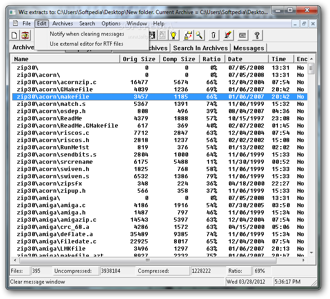Screen dimensions: 330x299
Task: Switch to the Messages tab
Action: click(x=249, y=48)
